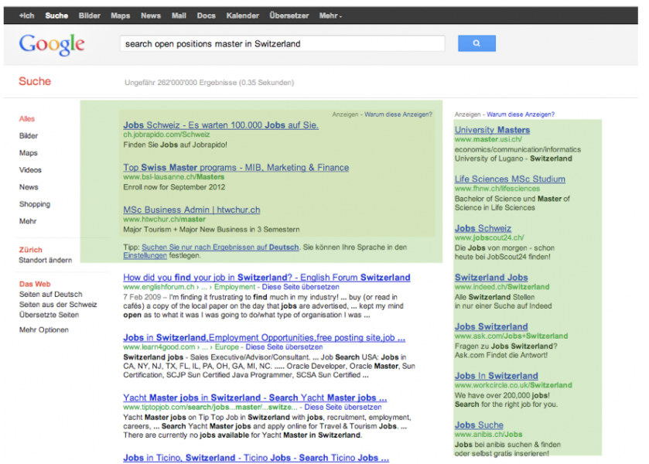Filter by Übersetzte Seiten
Screen dimensions: 649x464
click(50, 315)
